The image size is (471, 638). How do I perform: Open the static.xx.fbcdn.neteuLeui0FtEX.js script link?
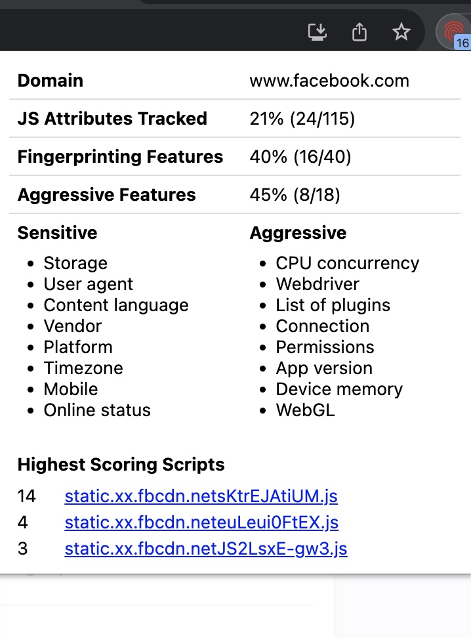(x=201, y=523)
